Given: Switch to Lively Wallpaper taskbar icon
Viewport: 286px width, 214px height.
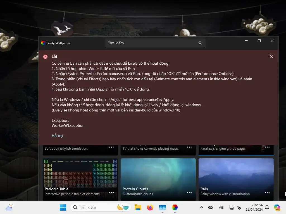Looking at the screenshot, I should [x=175, y=207].
